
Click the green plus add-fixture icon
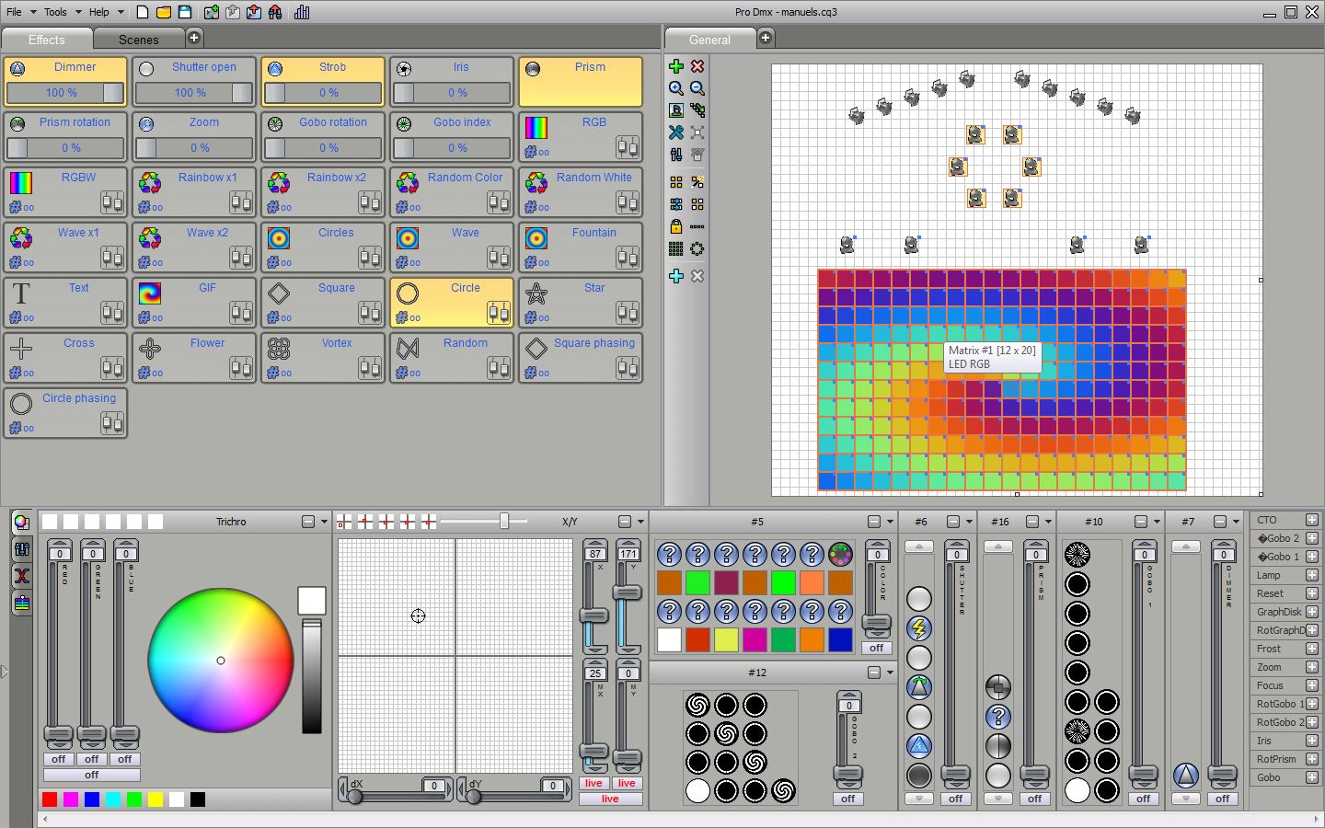676,66
